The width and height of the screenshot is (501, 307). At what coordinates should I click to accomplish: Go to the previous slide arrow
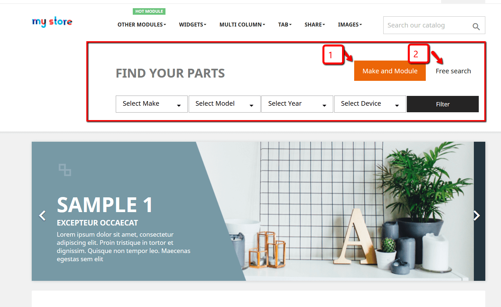point(42,215)
